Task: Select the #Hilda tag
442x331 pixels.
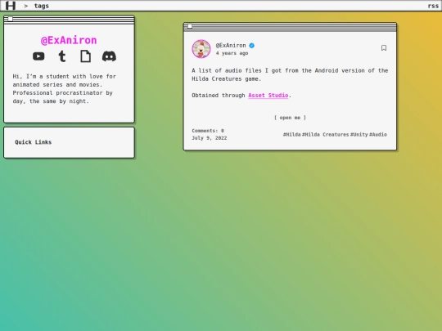Action: [291, 135]
